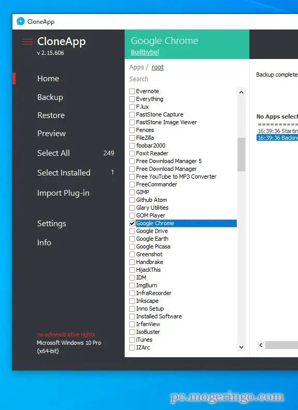Select the Google Earth entry
Viewport: 298px width, 410px height.
[152, 239]
